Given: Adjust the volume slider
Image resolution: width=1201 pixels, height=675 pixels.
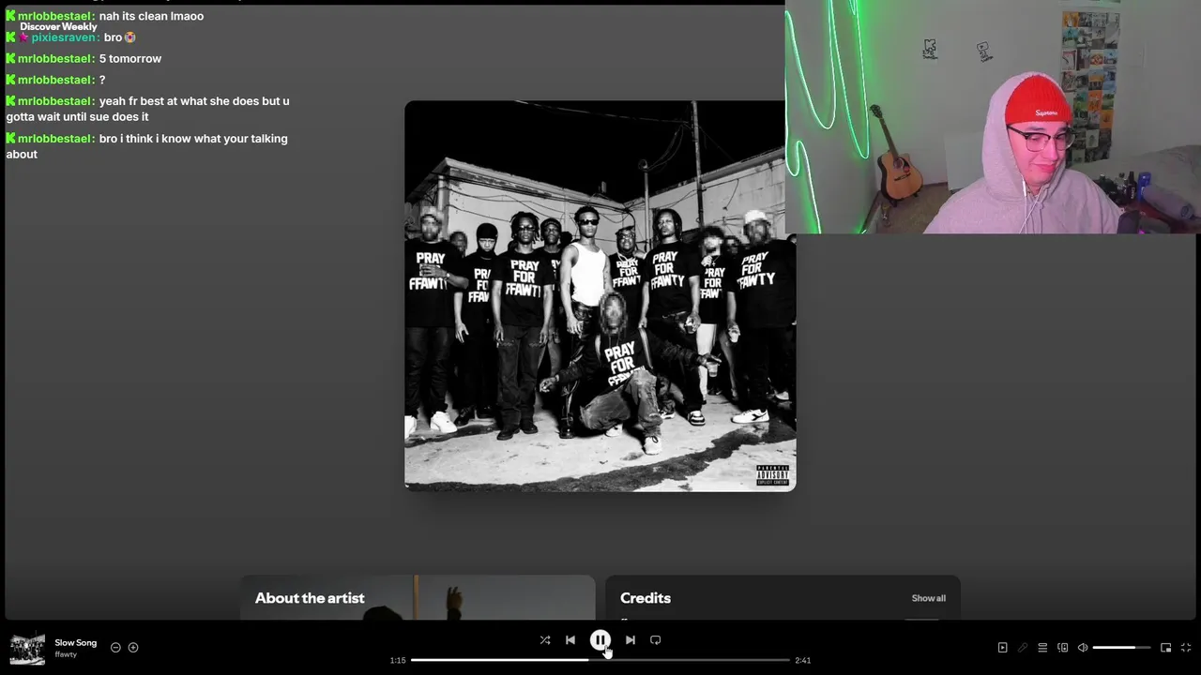Looking at the screenshot, I should tap(1121, 648).
